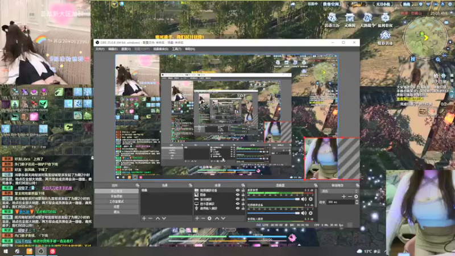
Task: Click the 停止推流 streaming button in OBS controls
Action: (x=117, y=191)
